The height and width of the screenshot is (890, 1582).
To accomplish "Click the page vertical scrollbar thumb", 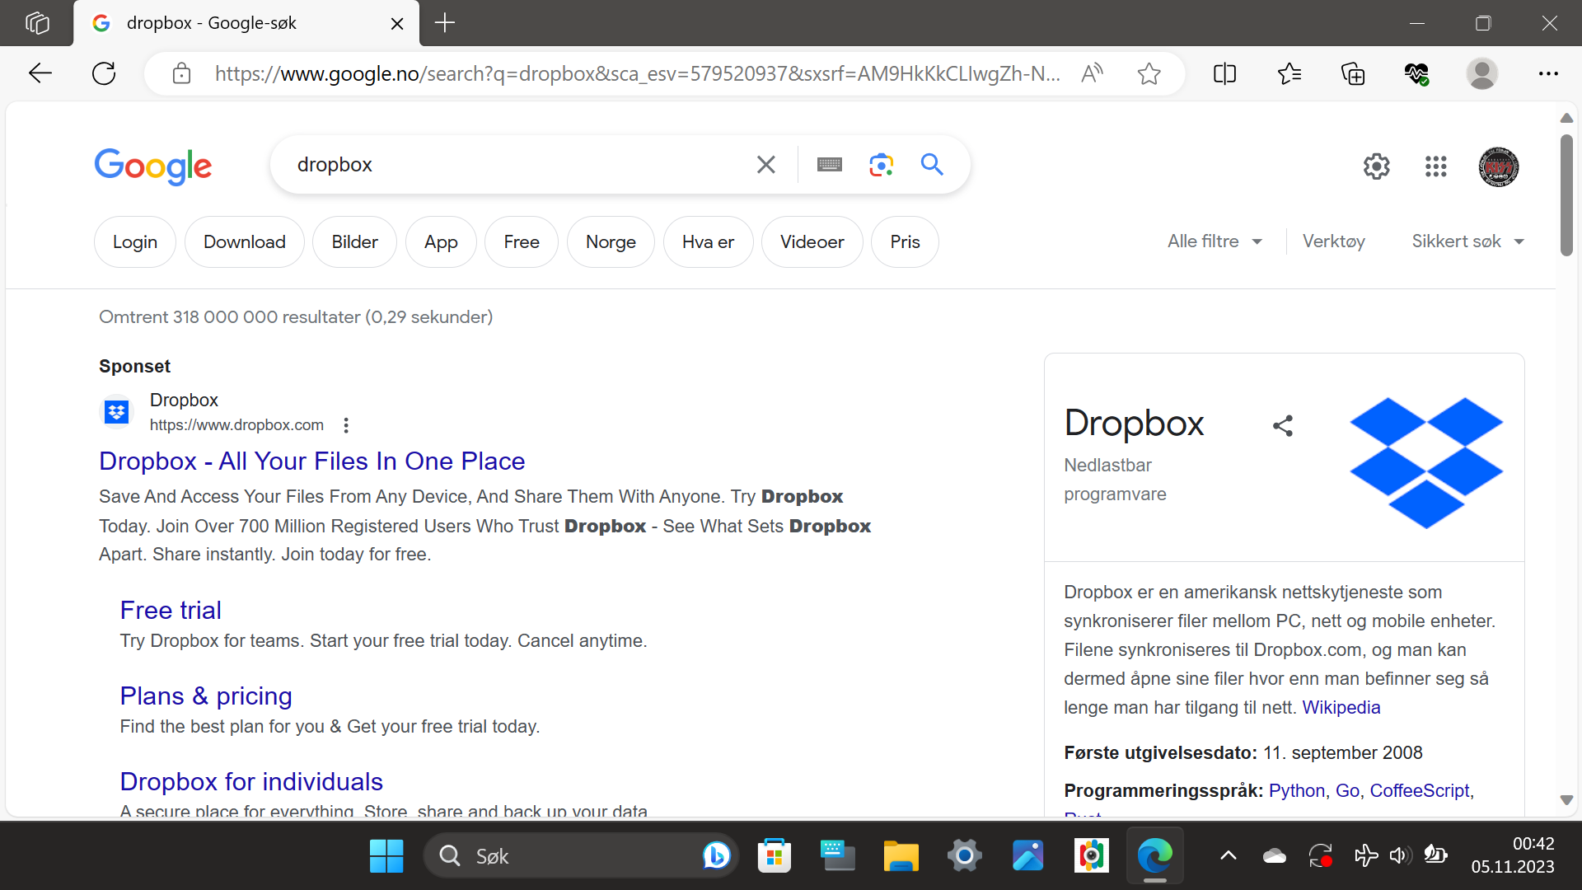I will pos(1566,195).
